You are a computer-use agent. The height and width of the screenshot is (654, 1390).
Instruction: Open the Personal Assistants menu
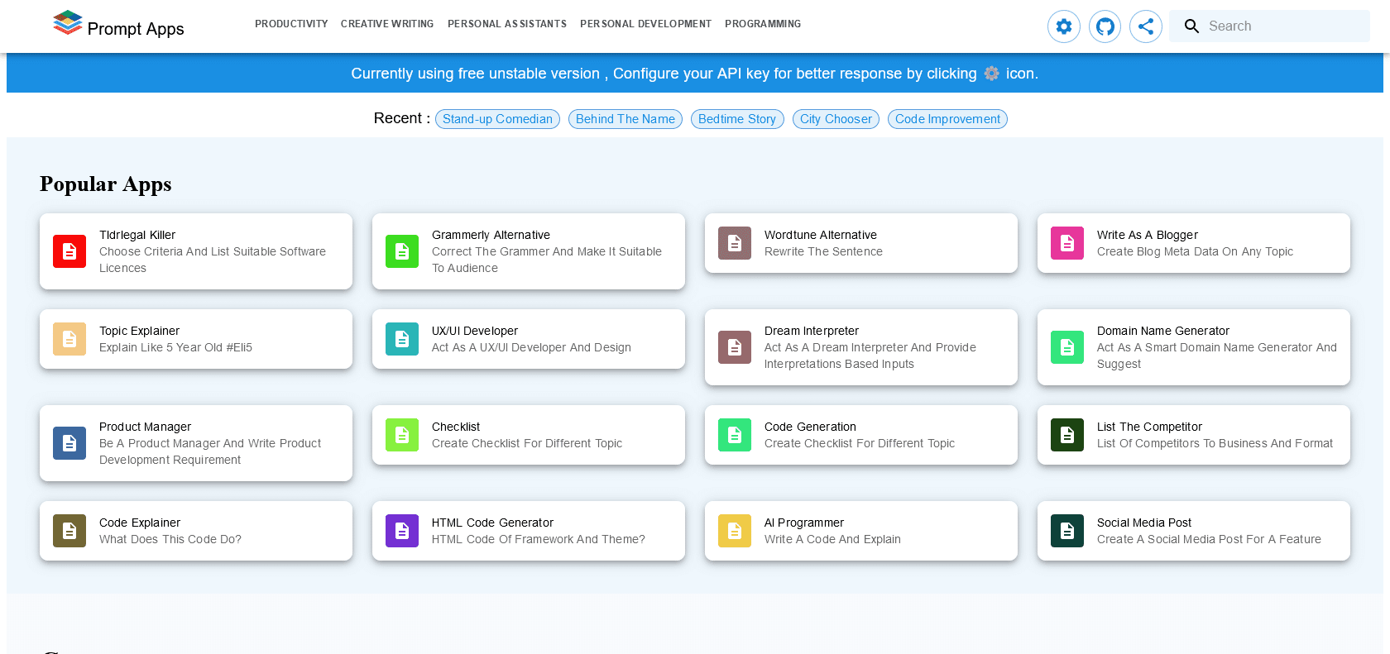tap(507, 24)
